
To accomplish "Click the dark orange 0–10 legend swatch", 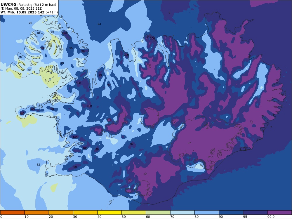I will (x=12, y=213).
